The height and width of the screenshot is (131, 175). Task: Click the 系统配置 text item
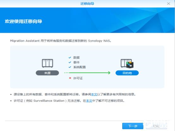click(x=80, y=67)
